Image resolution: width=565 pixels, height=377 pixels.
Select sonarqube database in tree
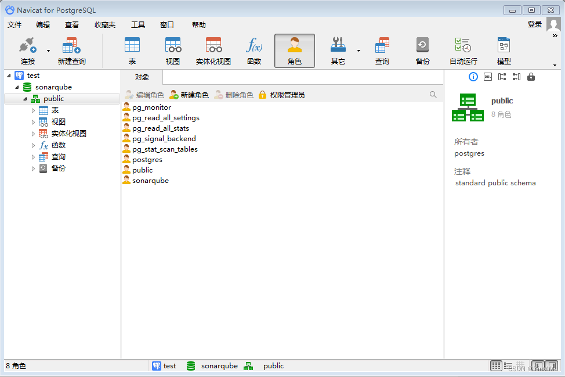[x=53, y=87]
